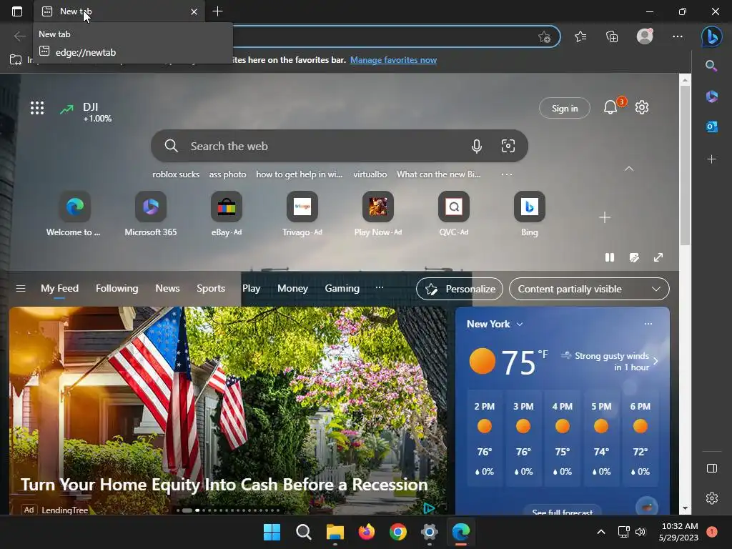Open Firefox from the taskbar
The image size is (732, 549).
tap(367, 532)
